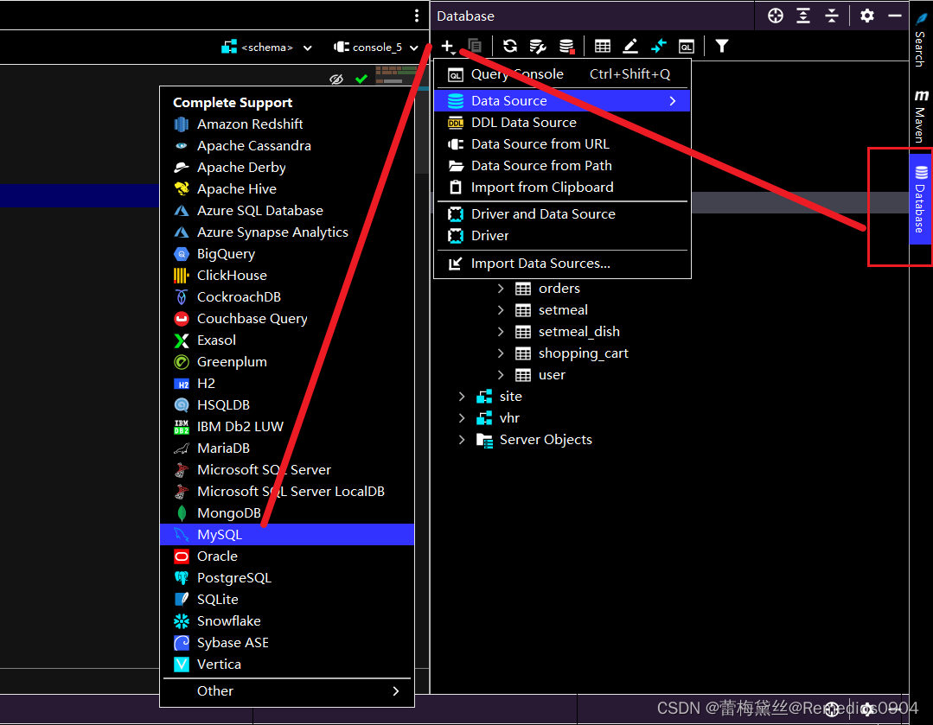
Task: Select Driver and Data Source
Action: coord(562,214)
